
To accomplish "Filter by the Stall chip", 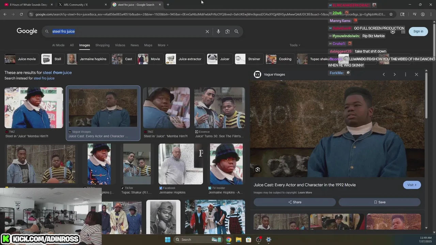I will click(x=53, y=59).
